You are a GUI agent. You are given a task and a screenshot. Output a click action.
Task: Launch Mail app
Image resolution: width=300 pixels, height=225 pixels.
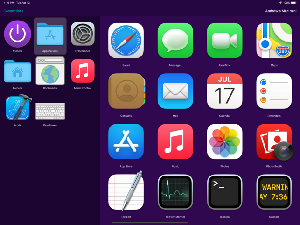[x=175, y=91]
